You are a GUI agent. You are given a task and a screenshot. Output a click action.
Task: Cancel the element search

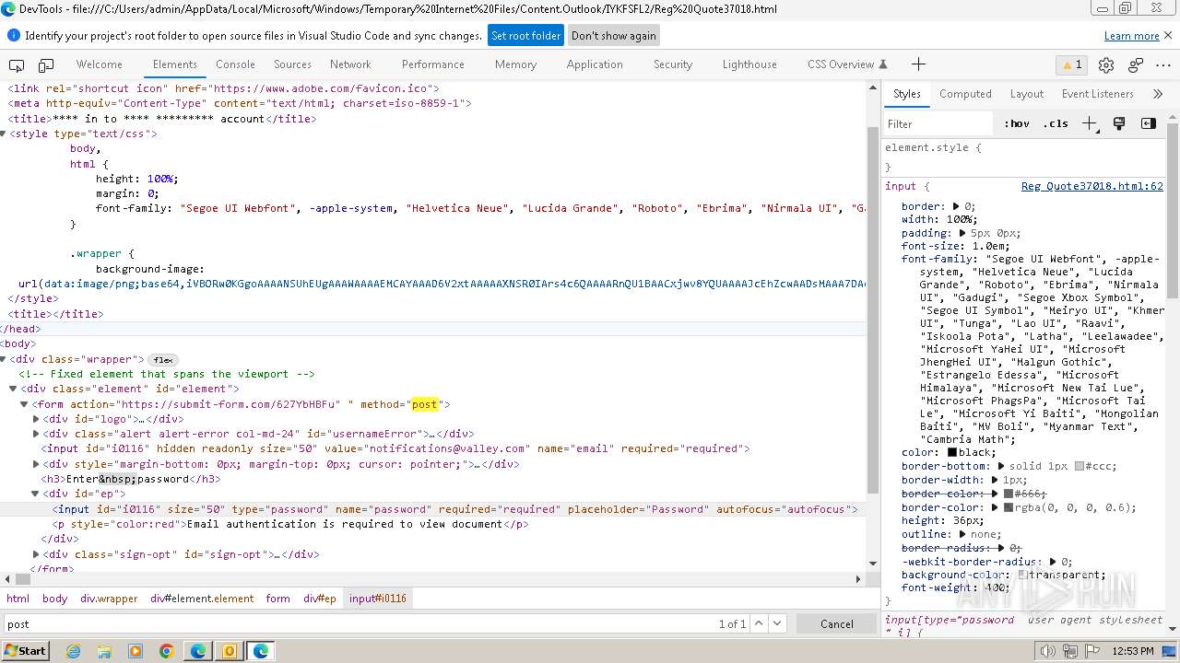pos(837,623)
